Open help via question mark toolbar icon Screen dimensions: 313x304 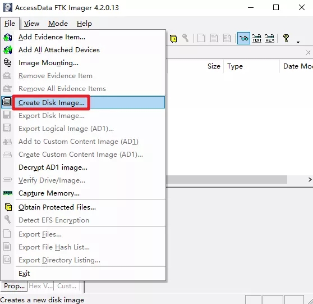(x=286, y=38)
